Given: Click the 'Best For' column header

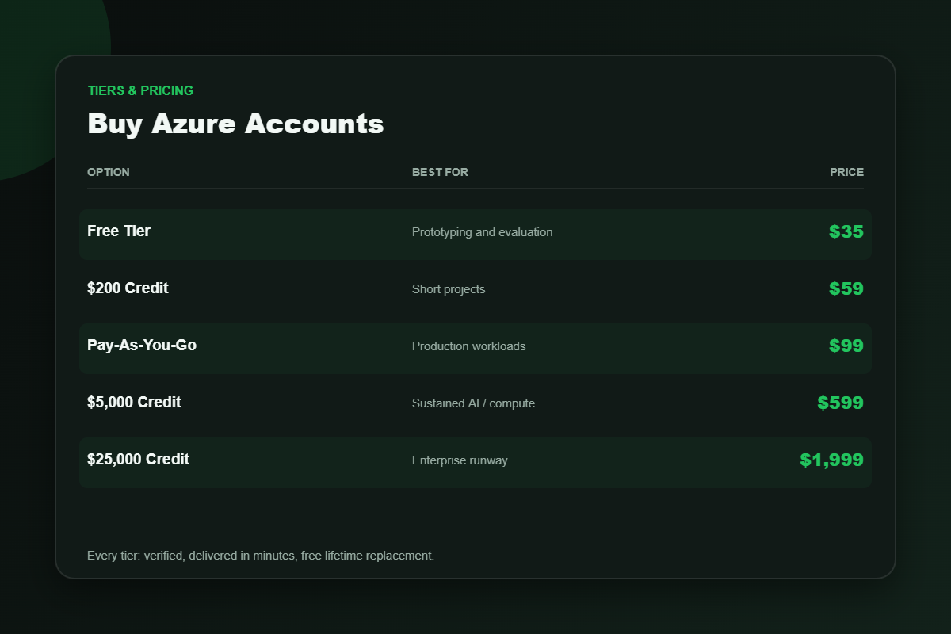Looking at the screenshot, I should pyautogui.click(x=440, y=172).
